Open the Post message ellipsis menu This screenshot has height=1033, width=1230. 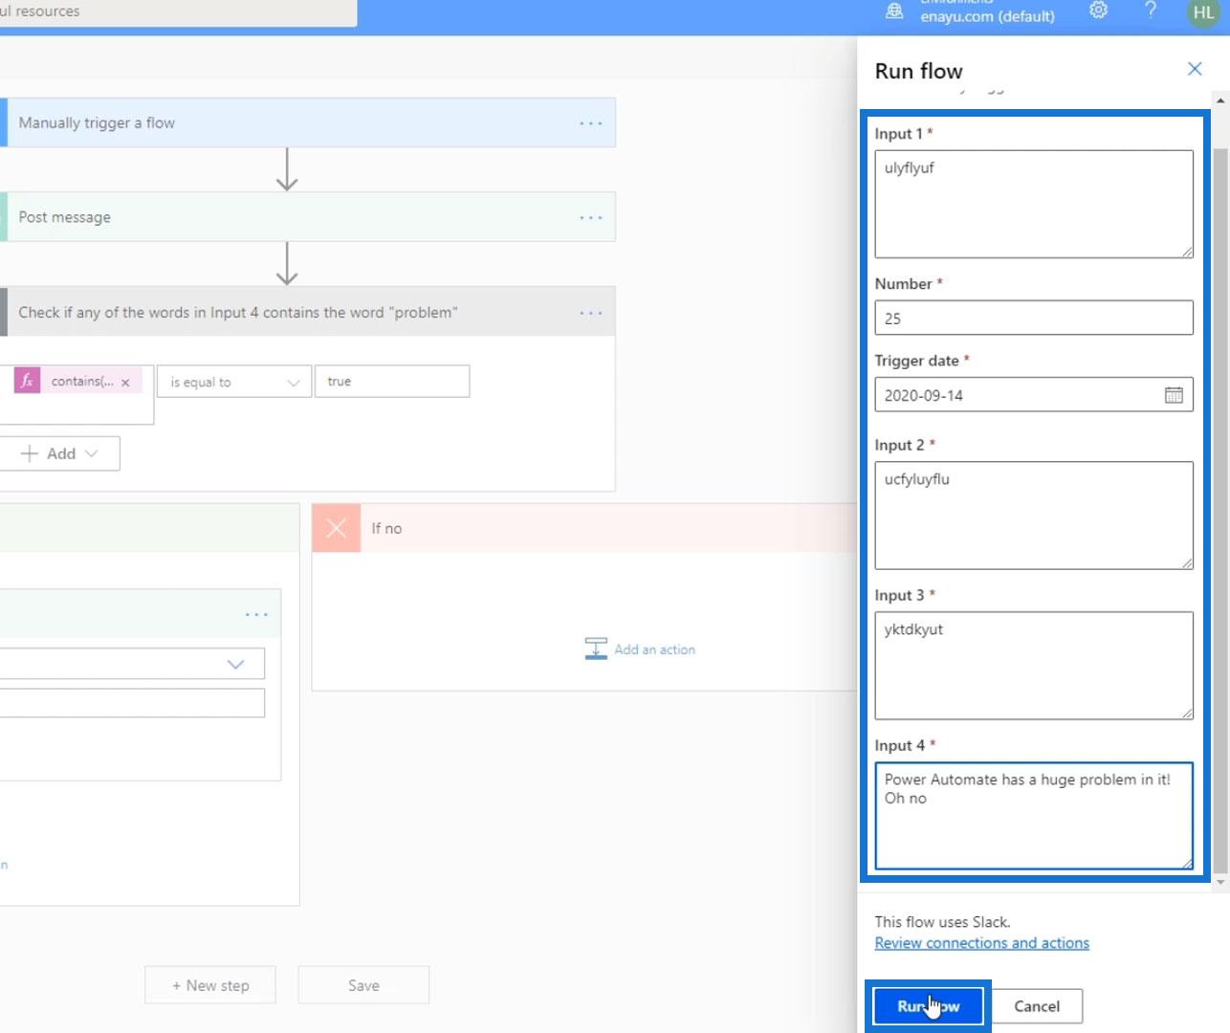coord(591,218)
